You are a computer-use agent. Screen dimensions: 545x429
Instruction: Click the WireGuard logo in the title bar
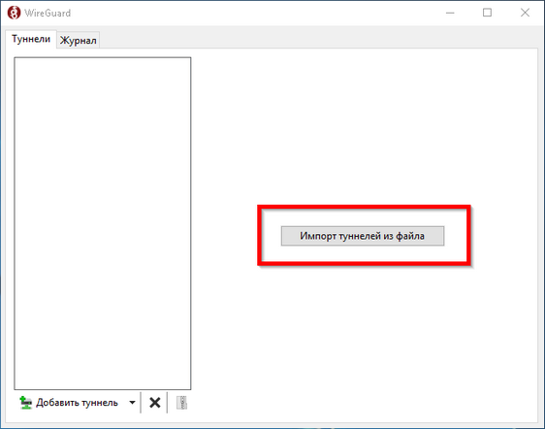point(14,13)
